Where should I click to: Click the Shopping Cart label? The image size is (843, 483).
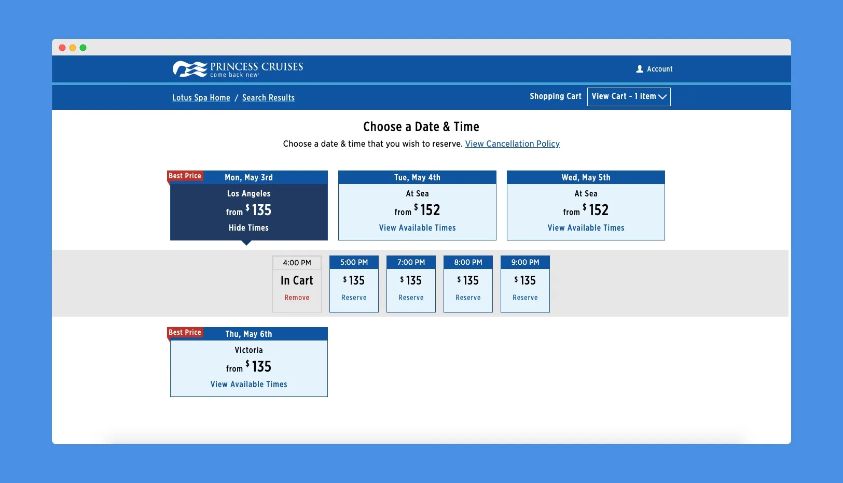[x=556, y=96]
